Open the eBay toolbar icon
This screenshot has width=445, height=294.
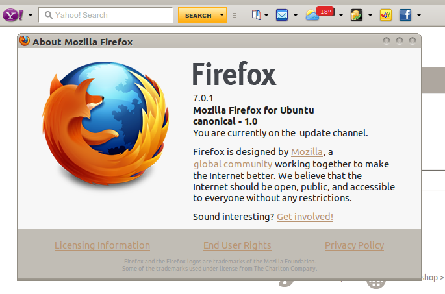click(x=386, y=14)
